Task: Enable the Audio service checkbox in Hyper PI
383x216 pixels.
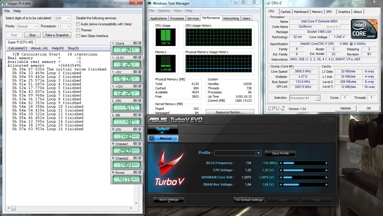Action: 78,24
